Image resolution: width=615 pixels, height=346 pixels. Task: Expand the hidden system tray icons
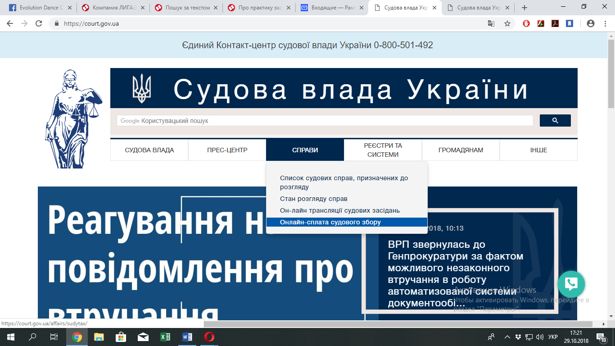[507, 337]
